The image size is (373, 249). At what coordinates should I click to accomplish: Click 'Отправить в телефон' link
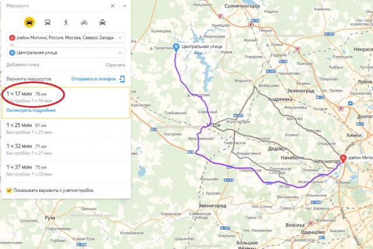pos(94,79)
